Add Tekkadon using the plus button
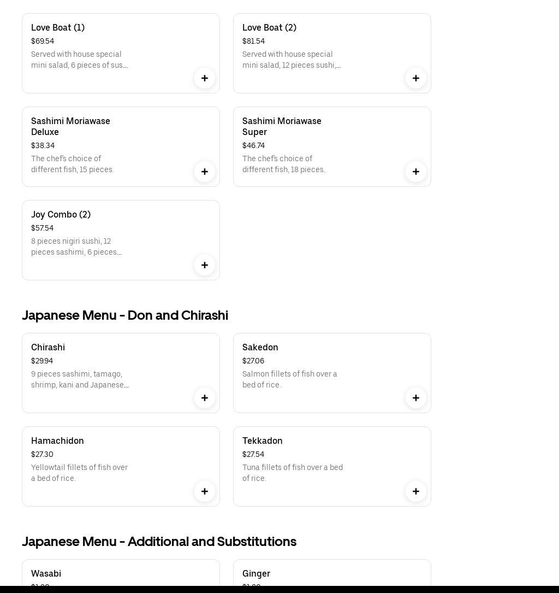The width and height of the screenshot is (559, 593). tap(416, 491)
